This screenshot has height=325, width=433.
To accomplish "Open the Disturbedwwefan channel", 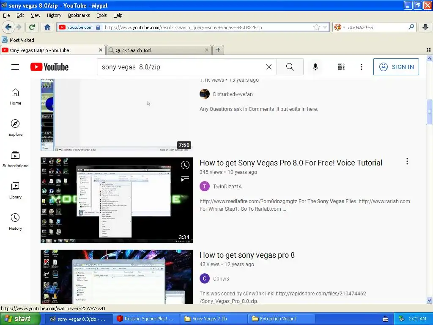I will [233, 94].
